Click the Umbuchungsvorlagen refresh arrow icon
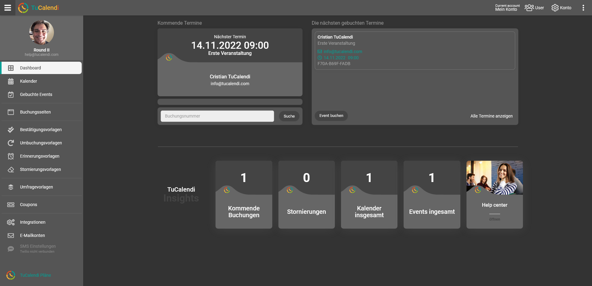Screen dimensions: 592x286 click(11, 143)
